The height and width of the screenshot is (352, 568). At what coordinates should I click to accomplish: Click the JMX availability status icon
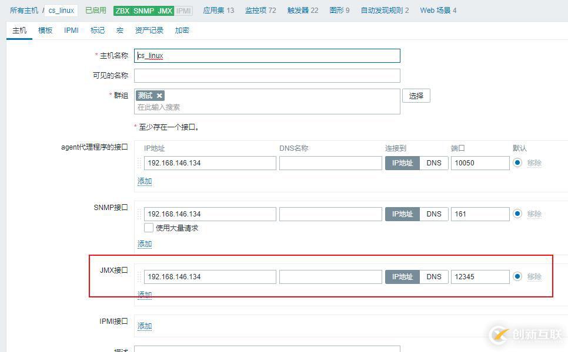[163, 10]
